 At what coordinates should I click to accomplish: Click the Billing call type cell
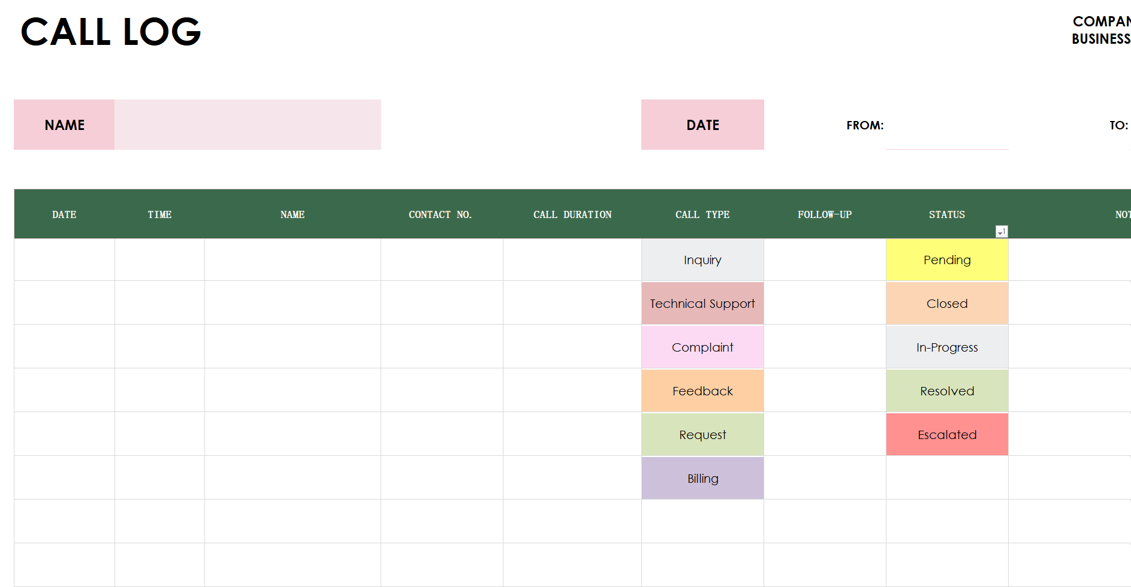click(702, 478)
